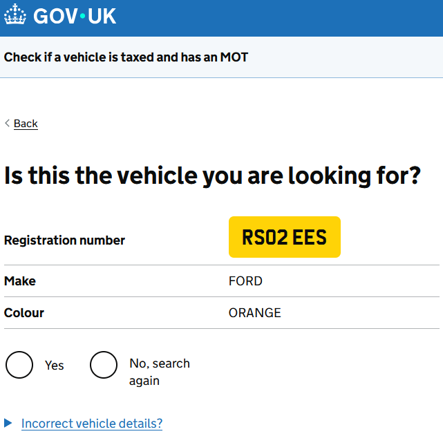Open the 'Incorrect vehicle details?' link
Image resolution: width=443 pixels, height=445 pixels.
(x=92, y=424)
